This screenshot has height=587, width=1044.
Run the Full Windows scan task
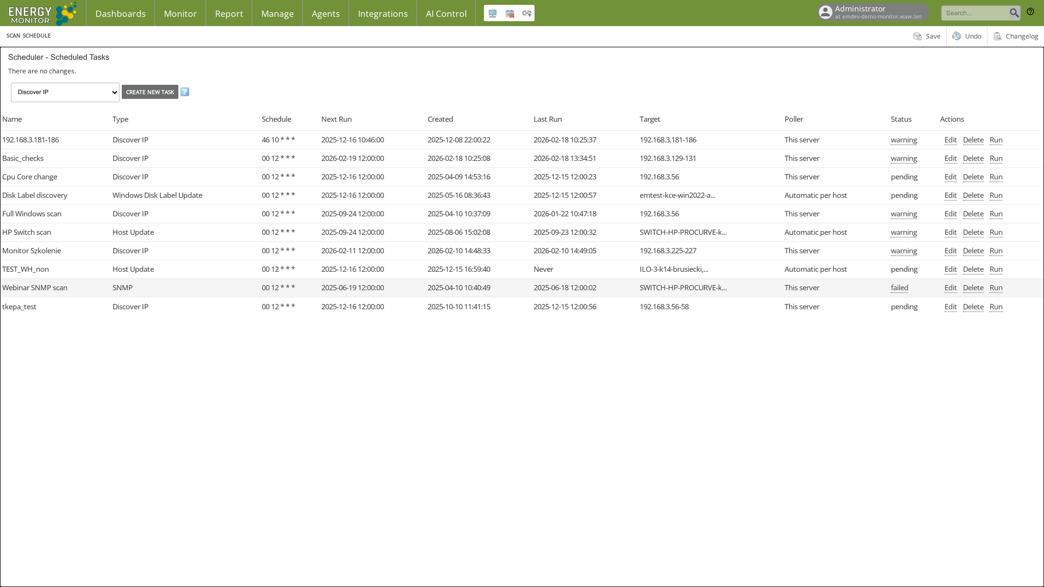click(x=996, y=214)
